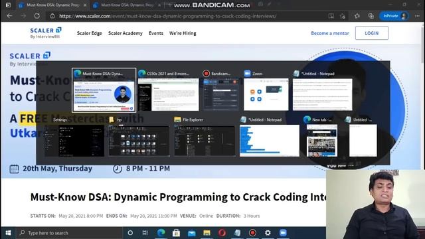Open Cortana circle icon on taskbar
This screenshot has width=425, height=239.
point(130,233)
